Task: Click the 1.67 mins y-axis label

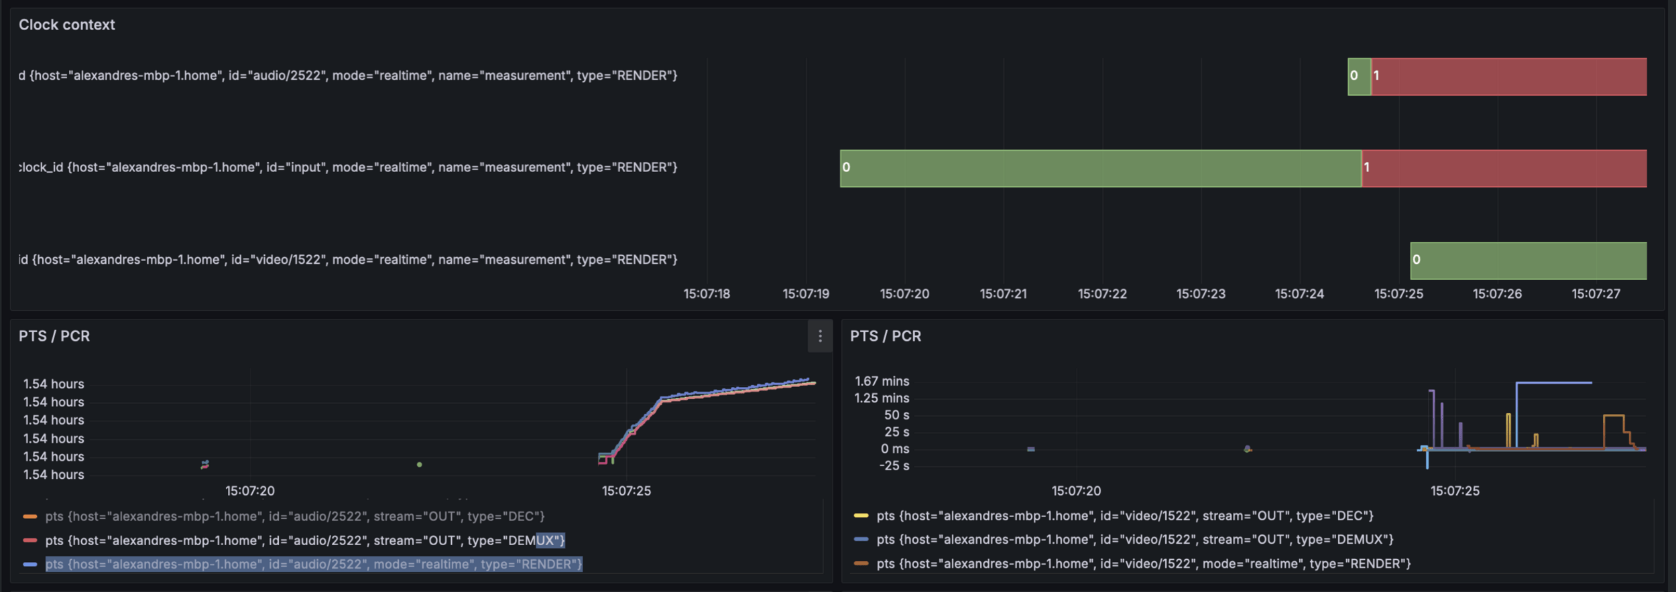Action: pos(882,381)
